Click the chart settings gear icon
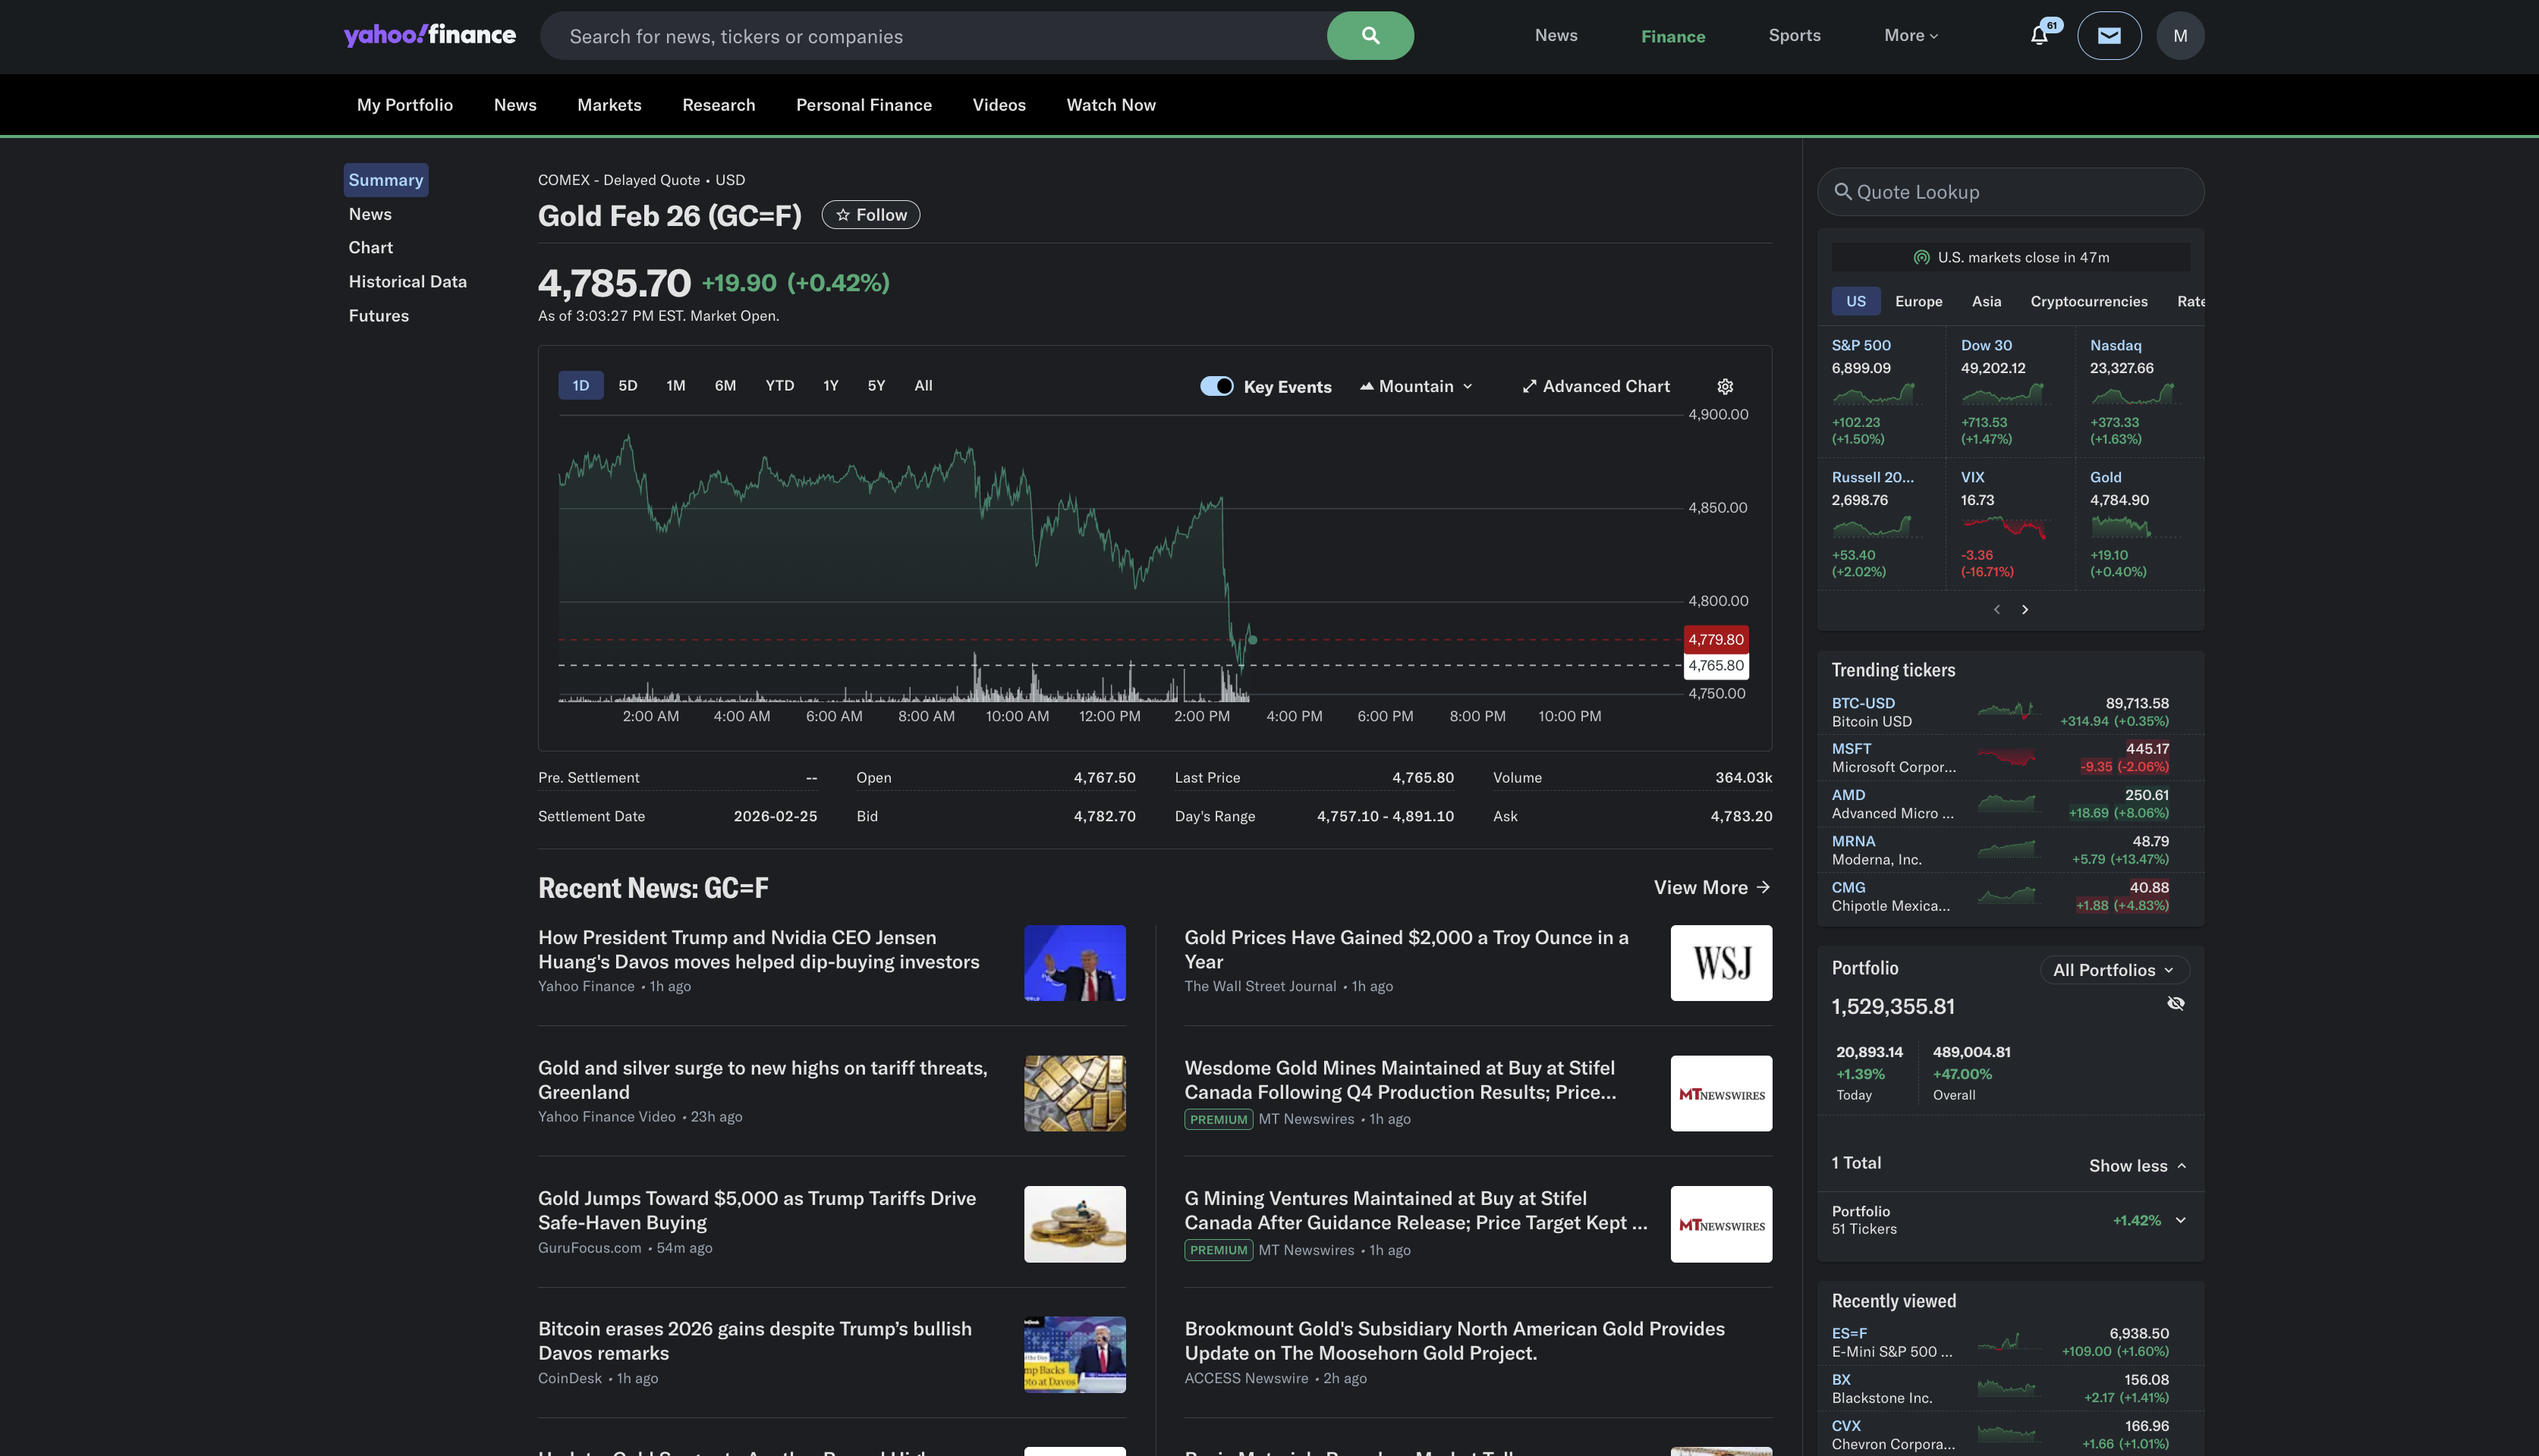Image resolution: width=2539 pixels, height=1456 pixels. 1725,386
